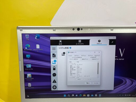The height and width of the screenshot is (102, 136).
Task: Select the Microsoft Edge desktop shortcut
Action: tap(28, 47)
